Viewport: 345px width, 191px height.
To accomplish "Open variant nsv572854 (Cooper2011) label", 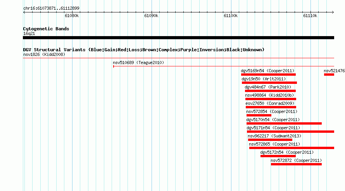I will coord(272,111).
